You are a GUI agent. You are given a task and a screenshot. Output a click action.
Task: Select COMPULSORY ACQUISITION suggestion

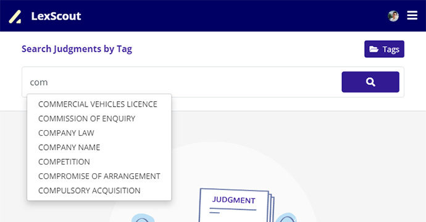[99, 191]
